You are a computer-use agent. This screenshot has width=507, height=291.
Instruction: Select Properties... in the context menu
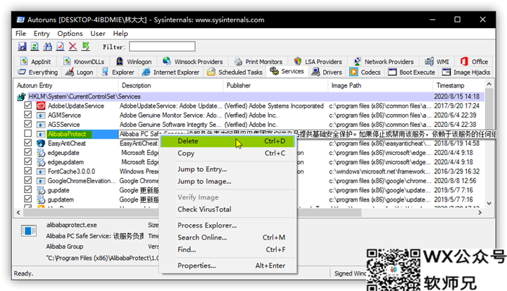pos(227,266)
